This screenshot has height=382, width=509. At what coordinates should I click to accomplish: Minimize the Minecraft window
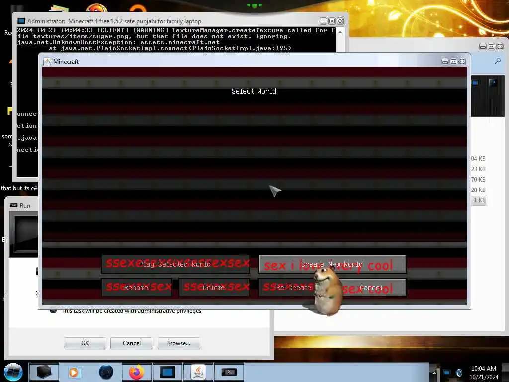445,61
